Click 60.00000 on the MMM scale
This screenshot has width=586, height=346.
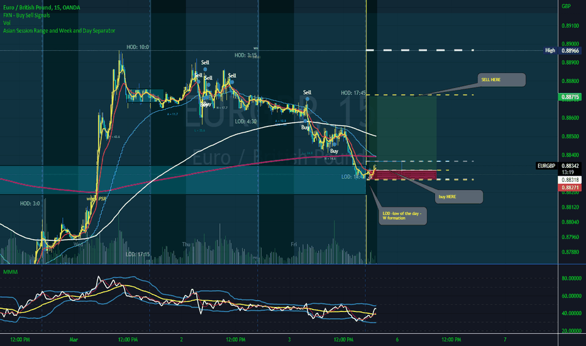click(x=572, y=296)
